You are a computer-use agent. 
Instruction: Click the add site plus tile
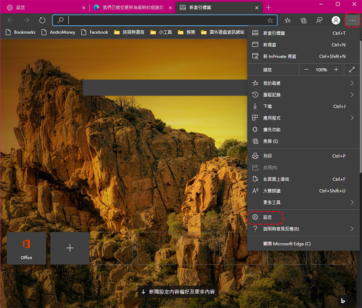[x=70, y=248]
